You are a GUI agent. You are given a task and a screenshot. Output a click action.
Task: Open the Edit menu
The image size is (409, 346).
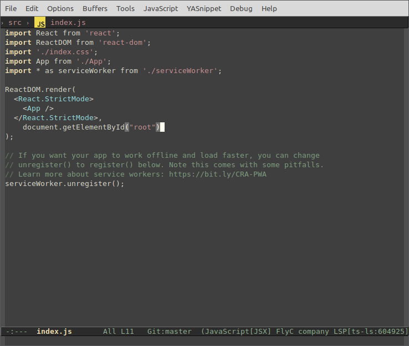(32, 8)
